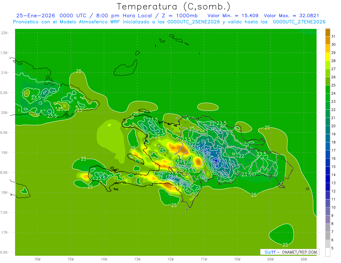Click the gray legend swatch between 6 and 7
Image resolution: width=341 pixels, height=263 pixels.
point(328,236)
